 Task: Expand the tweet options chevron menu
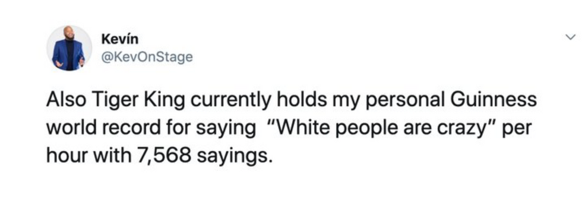(570, 37)
